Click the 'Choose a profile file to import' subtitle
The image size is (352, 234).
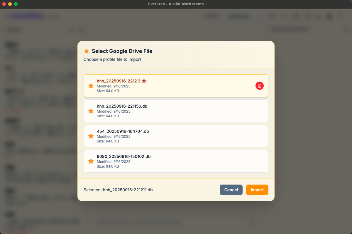112,59
